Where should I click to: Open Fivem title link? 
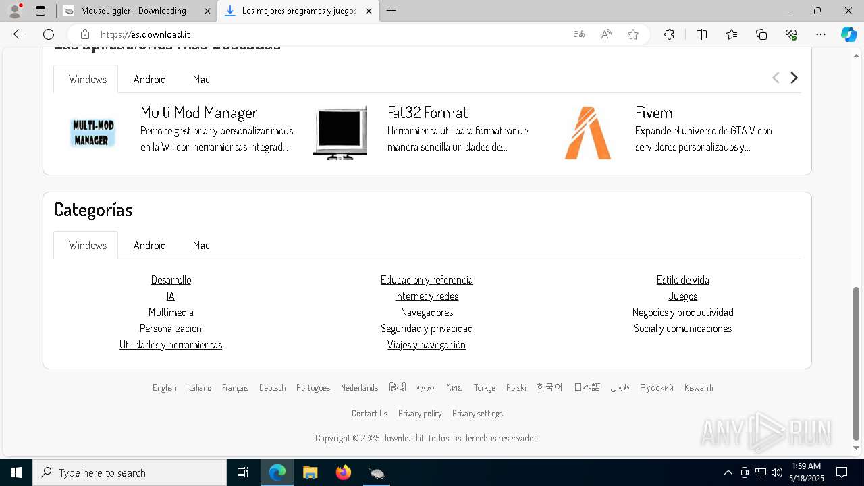653,112
